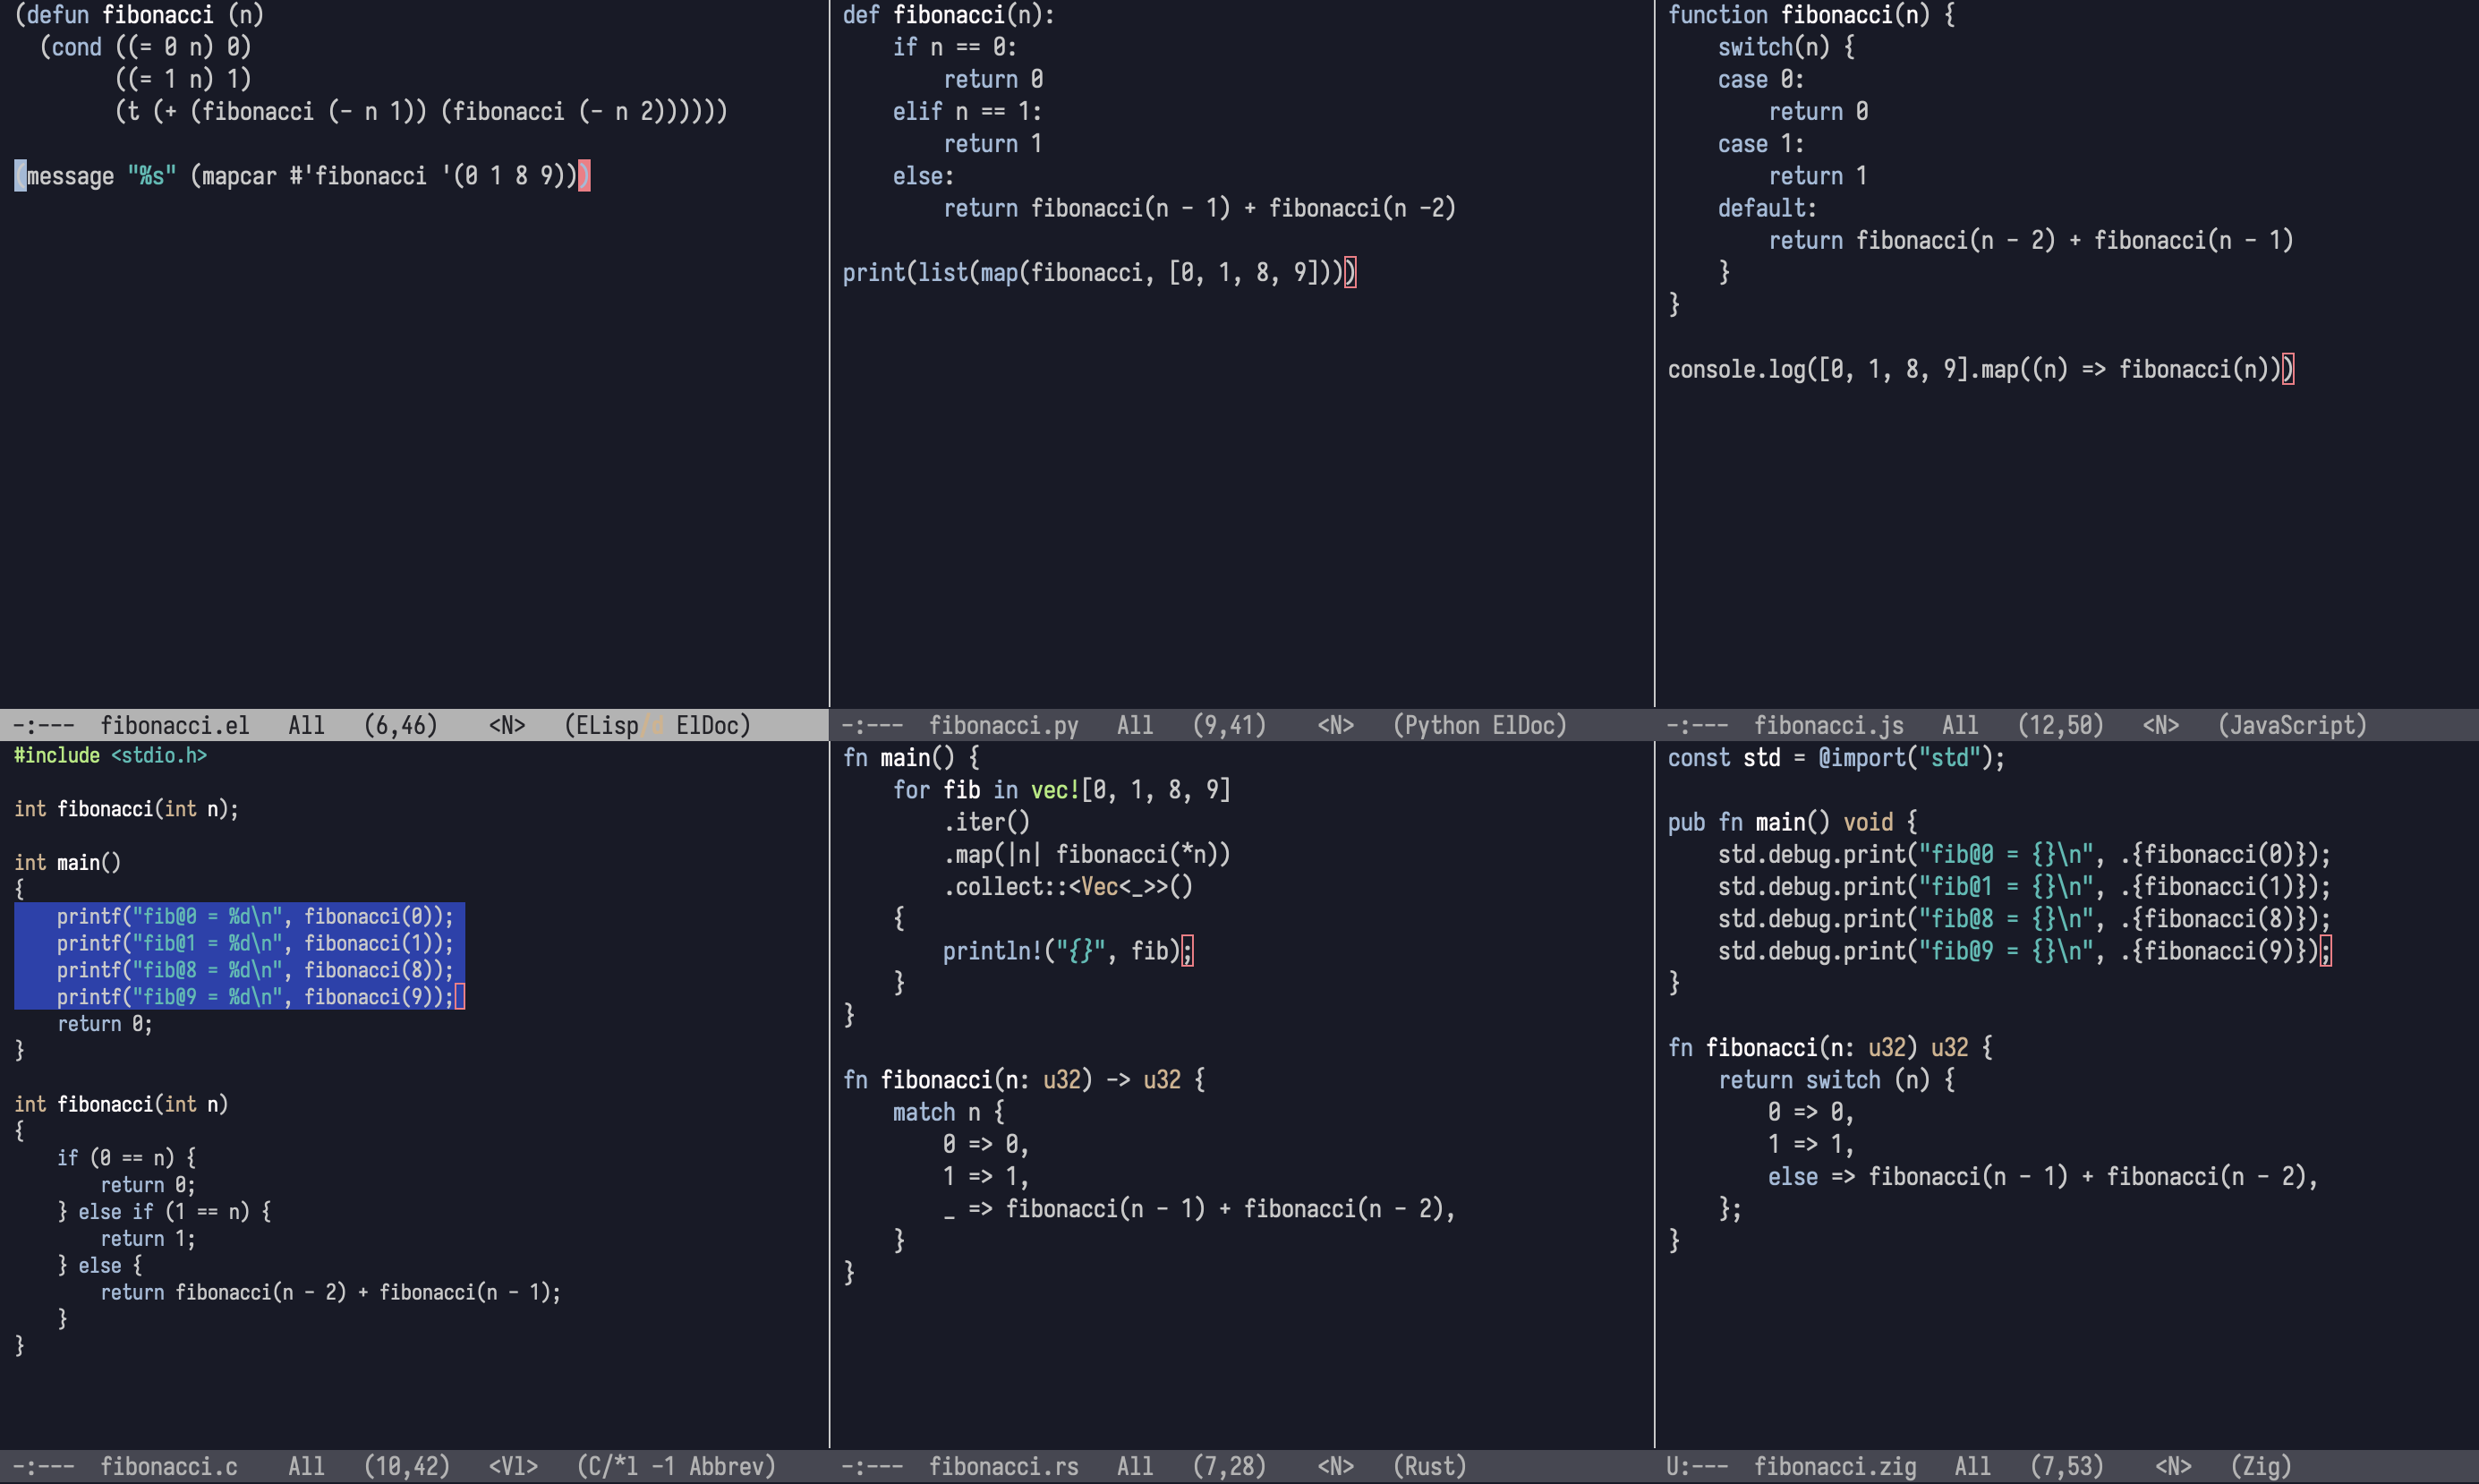
Task: Click the selected printf("fib@9 line in C pane
Action: [255, 997]
